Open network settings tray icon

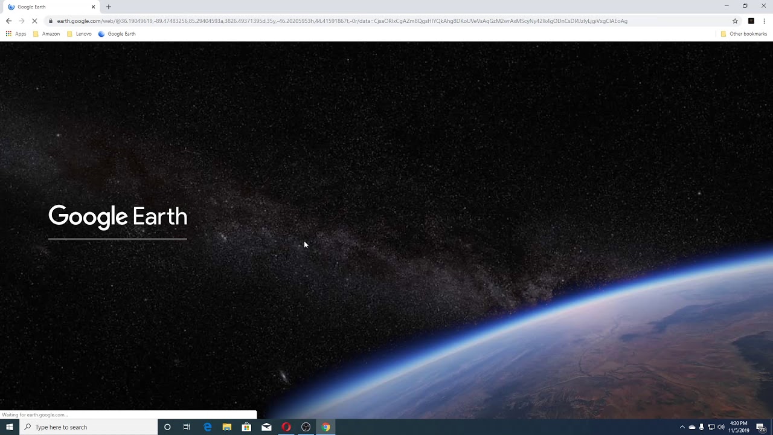[711, 427]
